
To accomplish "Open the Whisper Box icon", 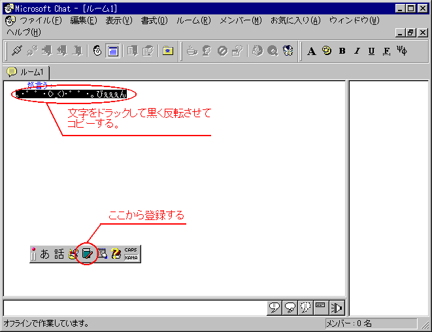I will tap(237, 51).
